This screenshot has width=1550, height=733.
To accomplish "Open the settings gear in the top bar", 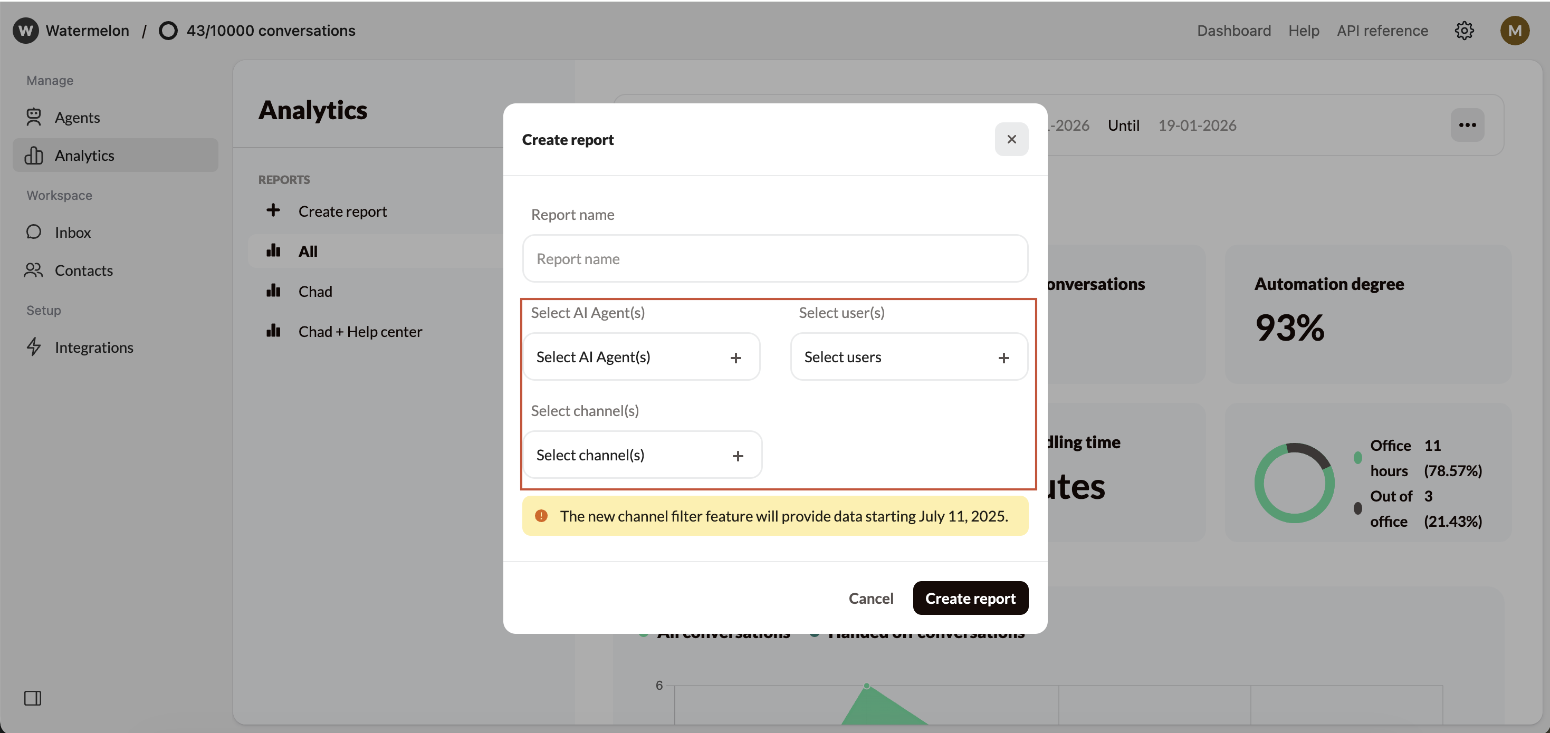I will click(1465, 30).
